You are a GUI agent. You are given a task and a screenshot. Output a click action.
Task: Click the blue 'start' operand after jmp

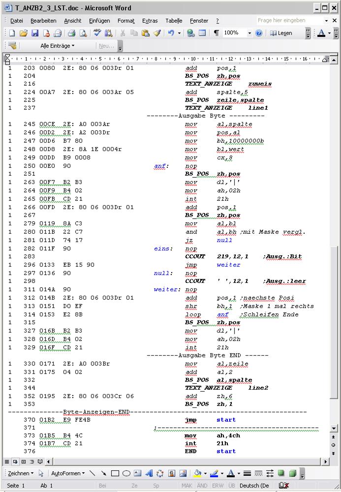tap(226, 420)
